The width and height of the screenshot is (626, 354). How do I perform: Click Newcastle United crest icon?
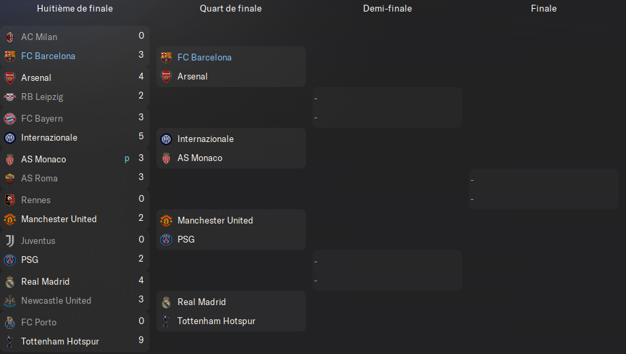coord(10,300)
